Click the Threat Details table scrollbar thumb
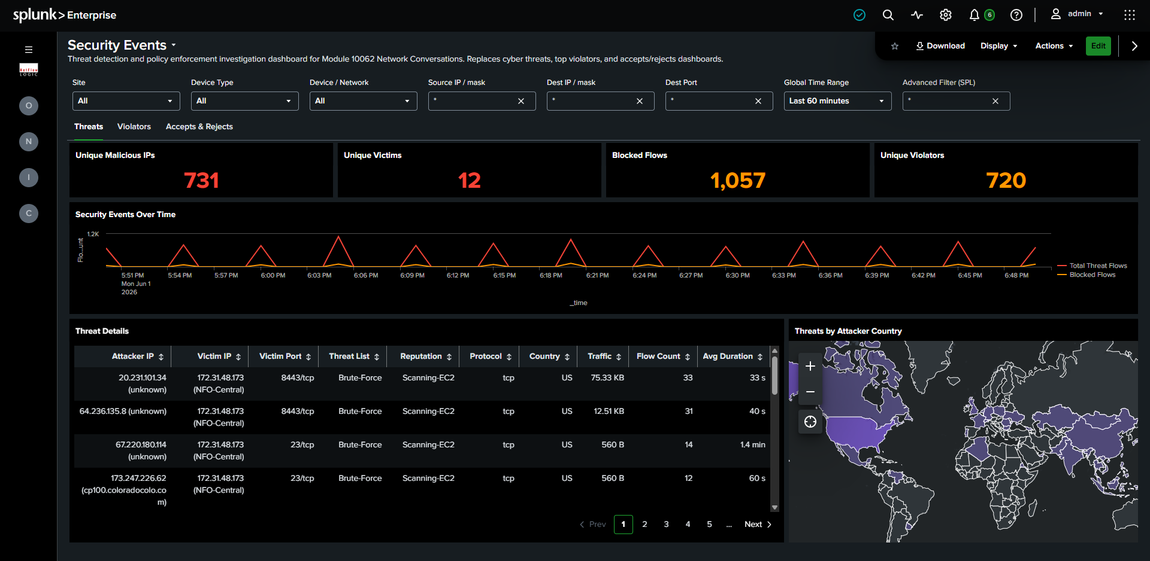 pos(774,376)
